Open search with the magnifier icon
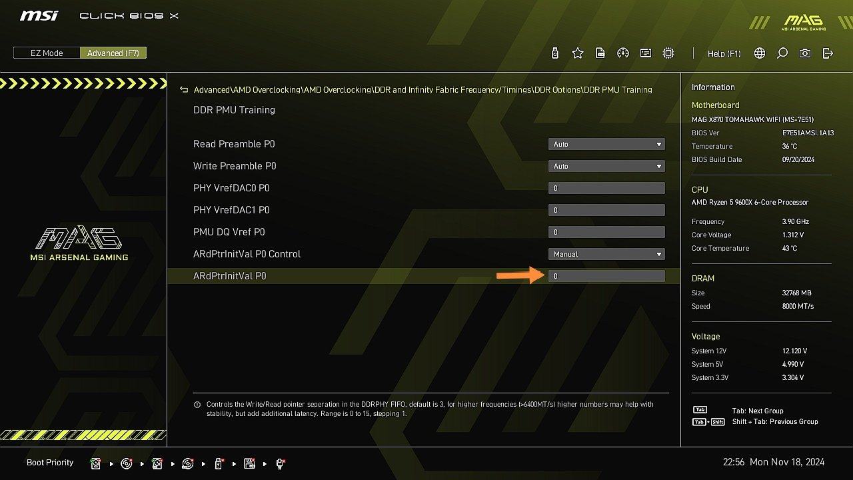The image size is (853, 480). point(782,53)
